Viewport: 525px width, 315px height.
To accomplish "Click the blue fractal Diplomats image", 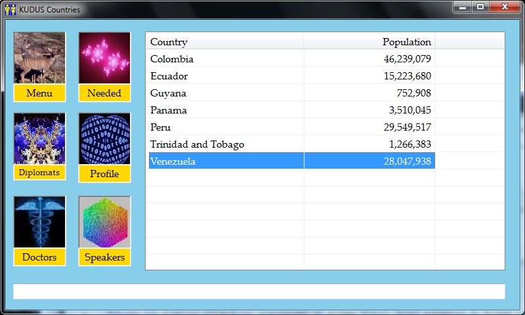I will 39,138.
